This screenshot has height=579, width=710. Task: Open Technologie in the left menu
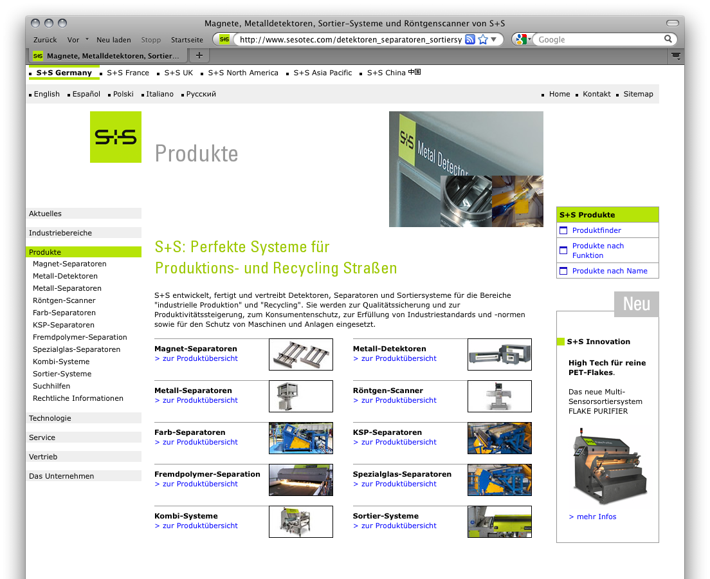(x=50, y=418)
